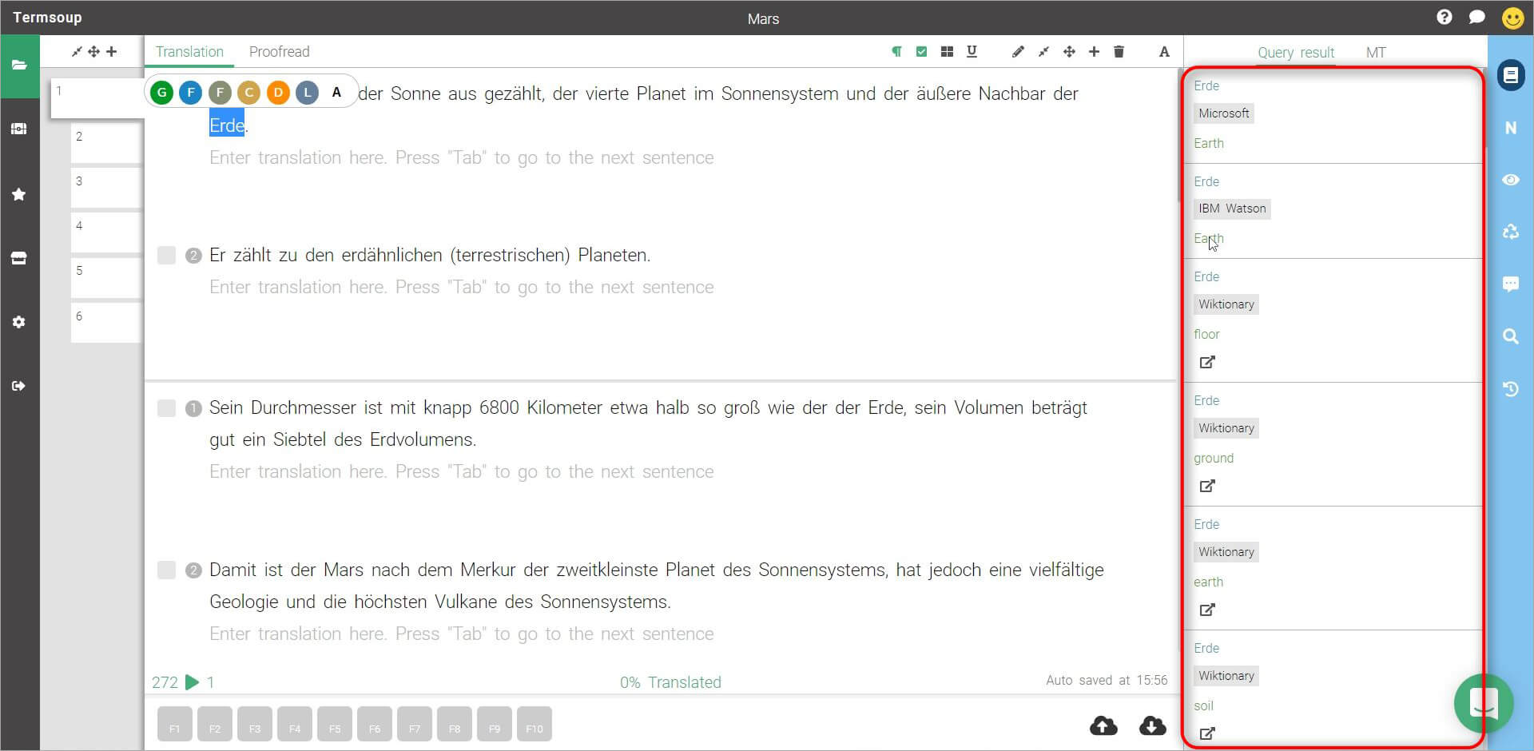
Task: Switch to the MT tab
Action: pos(1376,53)
